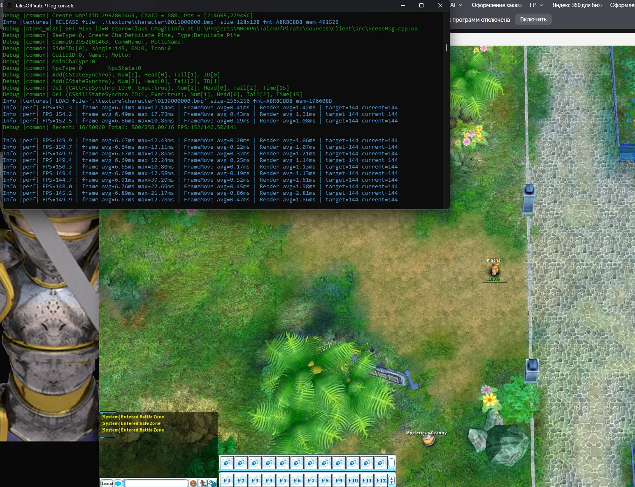Click the F8 hotkey slot
635x487 pixels.
325,480
